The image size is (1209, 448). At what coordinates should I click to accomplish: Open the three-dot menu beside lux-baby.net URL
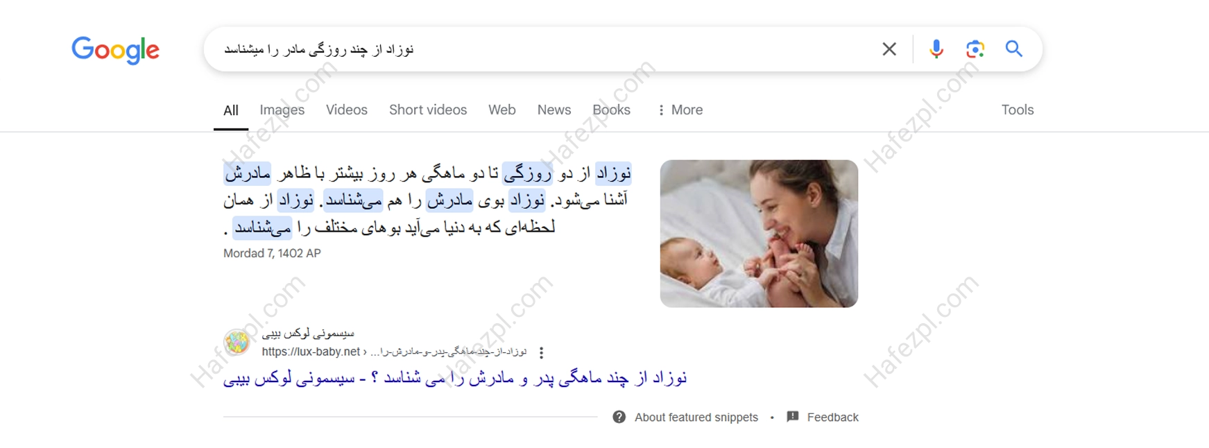(541, 352)
